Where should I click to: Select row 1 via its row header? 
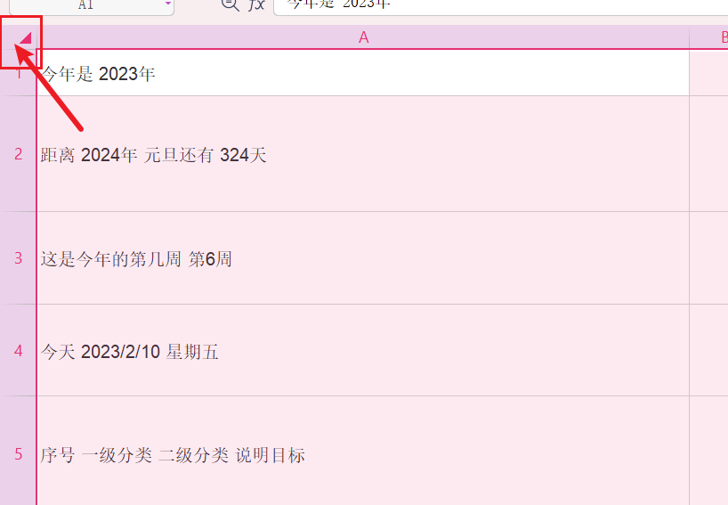click(18, 72)
